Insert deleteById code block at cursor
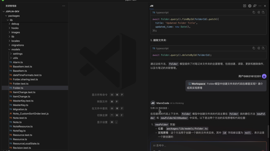 pyautogui.click(x=258, y=48)
